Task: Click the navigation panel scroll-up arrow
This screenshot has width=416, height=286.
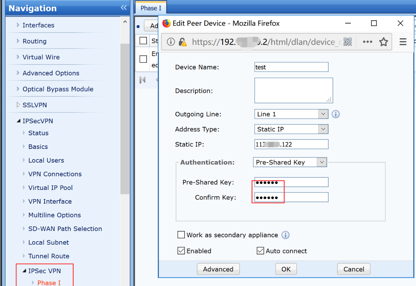Action: pyautogui.click(x=125, y=22)
